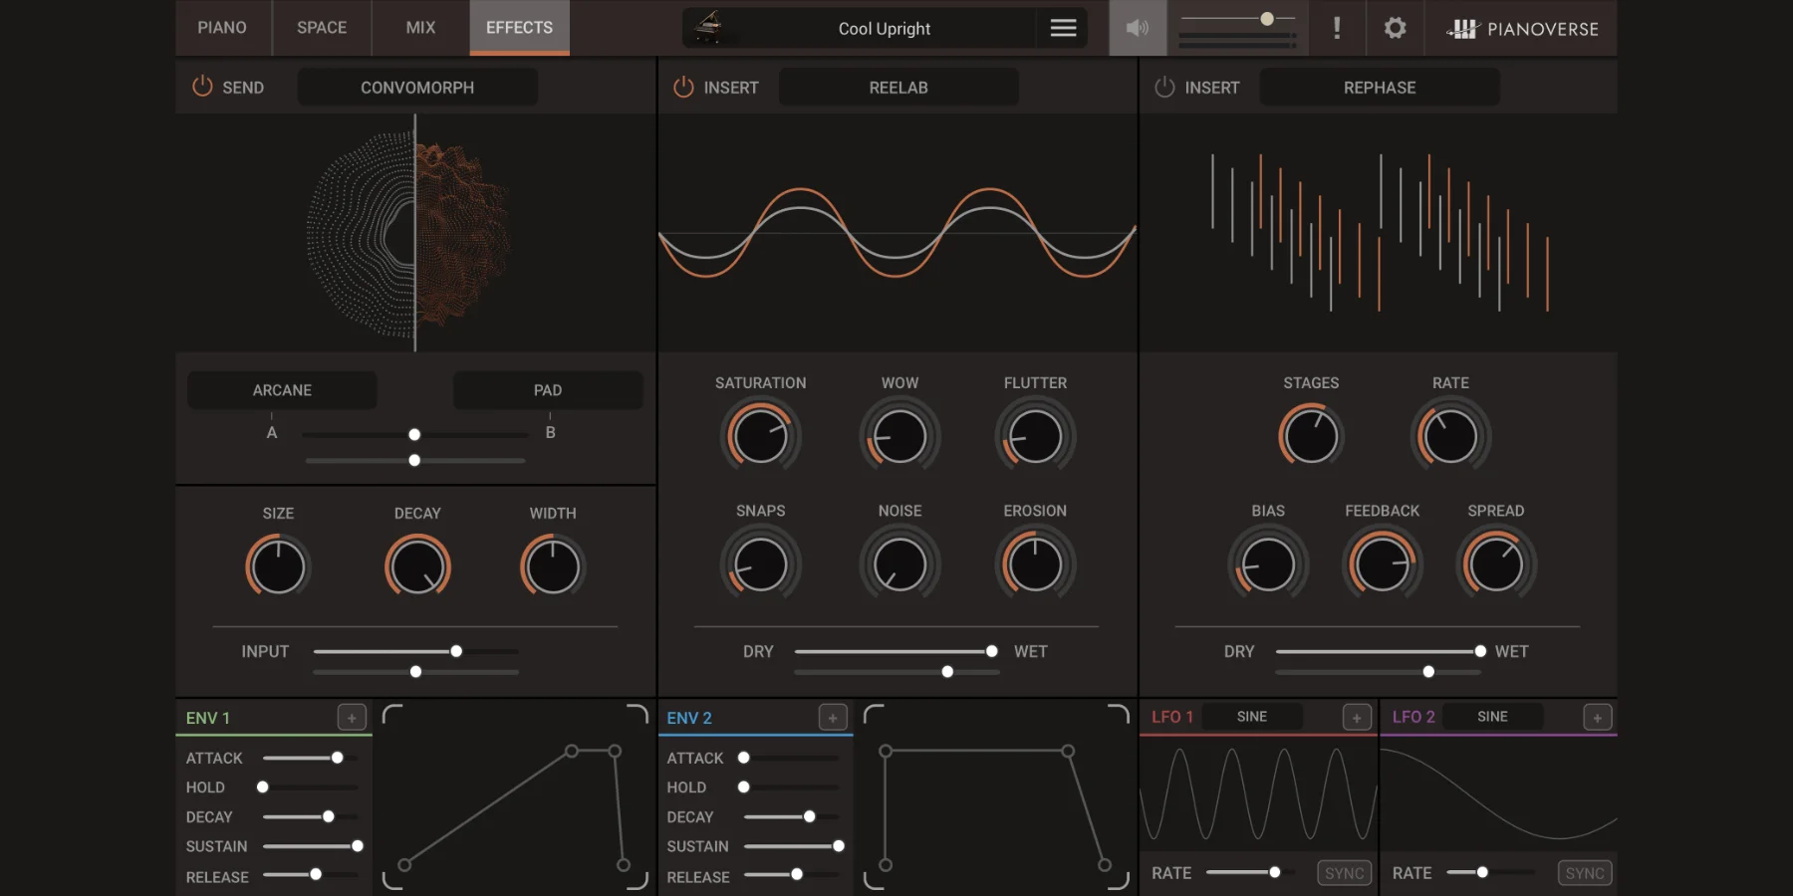Image resolution: width=1793 pixels, height=896 pixels.
Task: Switch to the PIANO tab
Action: pos(222,28)
